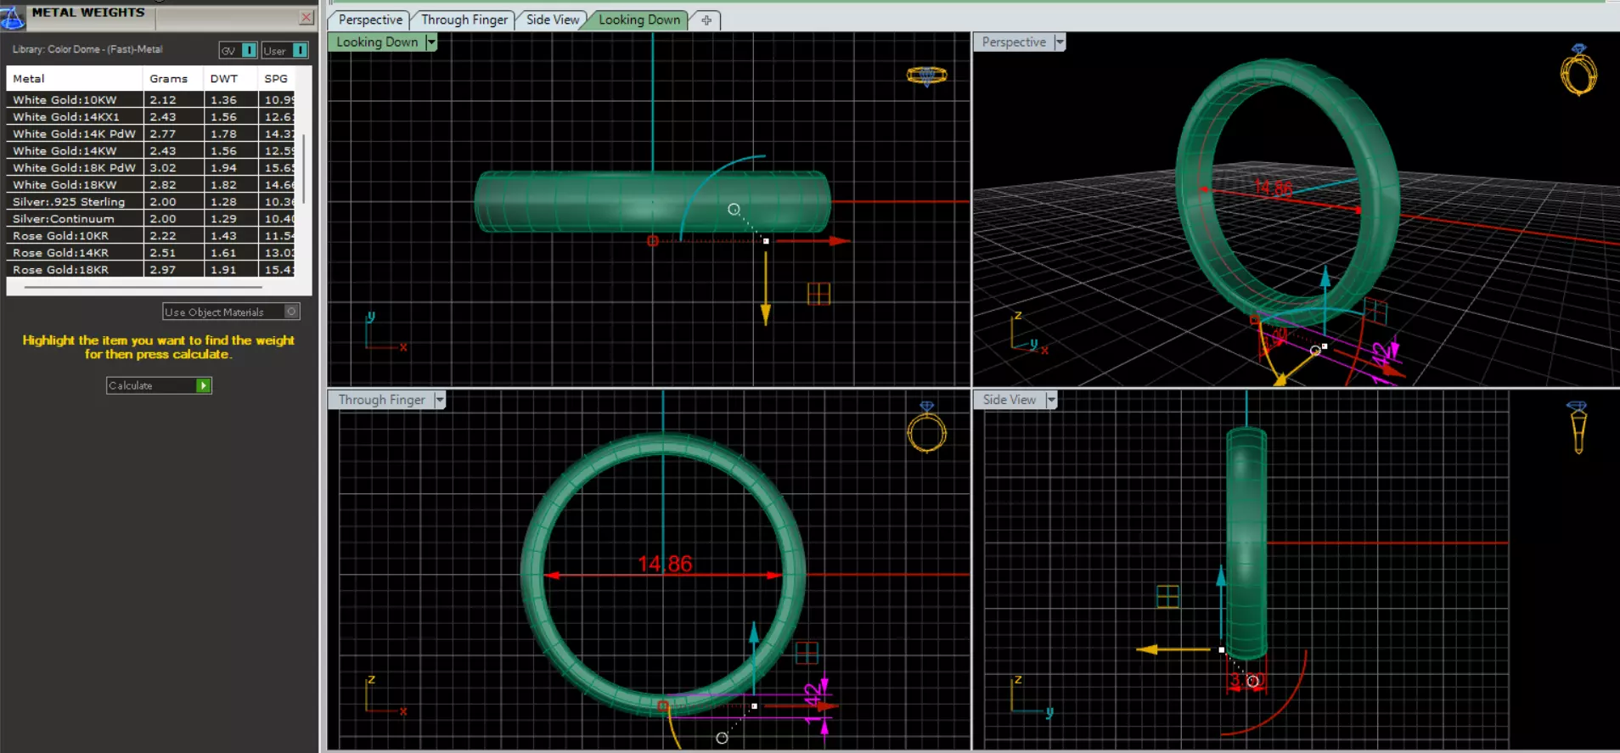The width and height of the screenshot is (1620, 753).
Task: Click the ring view icon in Looking Down viewport
Action: coord(926,76)
